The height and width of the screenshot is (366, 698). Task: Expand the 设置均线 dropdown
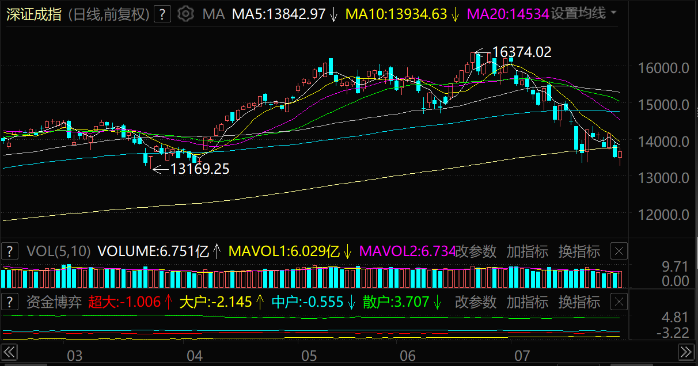click(x=583, y=13)
